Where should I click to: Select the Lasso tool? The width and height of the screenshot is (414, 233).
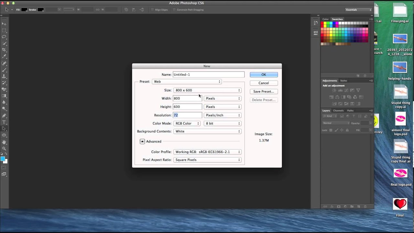click(4, 37)
